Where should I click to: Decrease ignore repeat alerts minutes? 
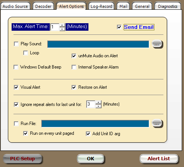coord(99,106)
